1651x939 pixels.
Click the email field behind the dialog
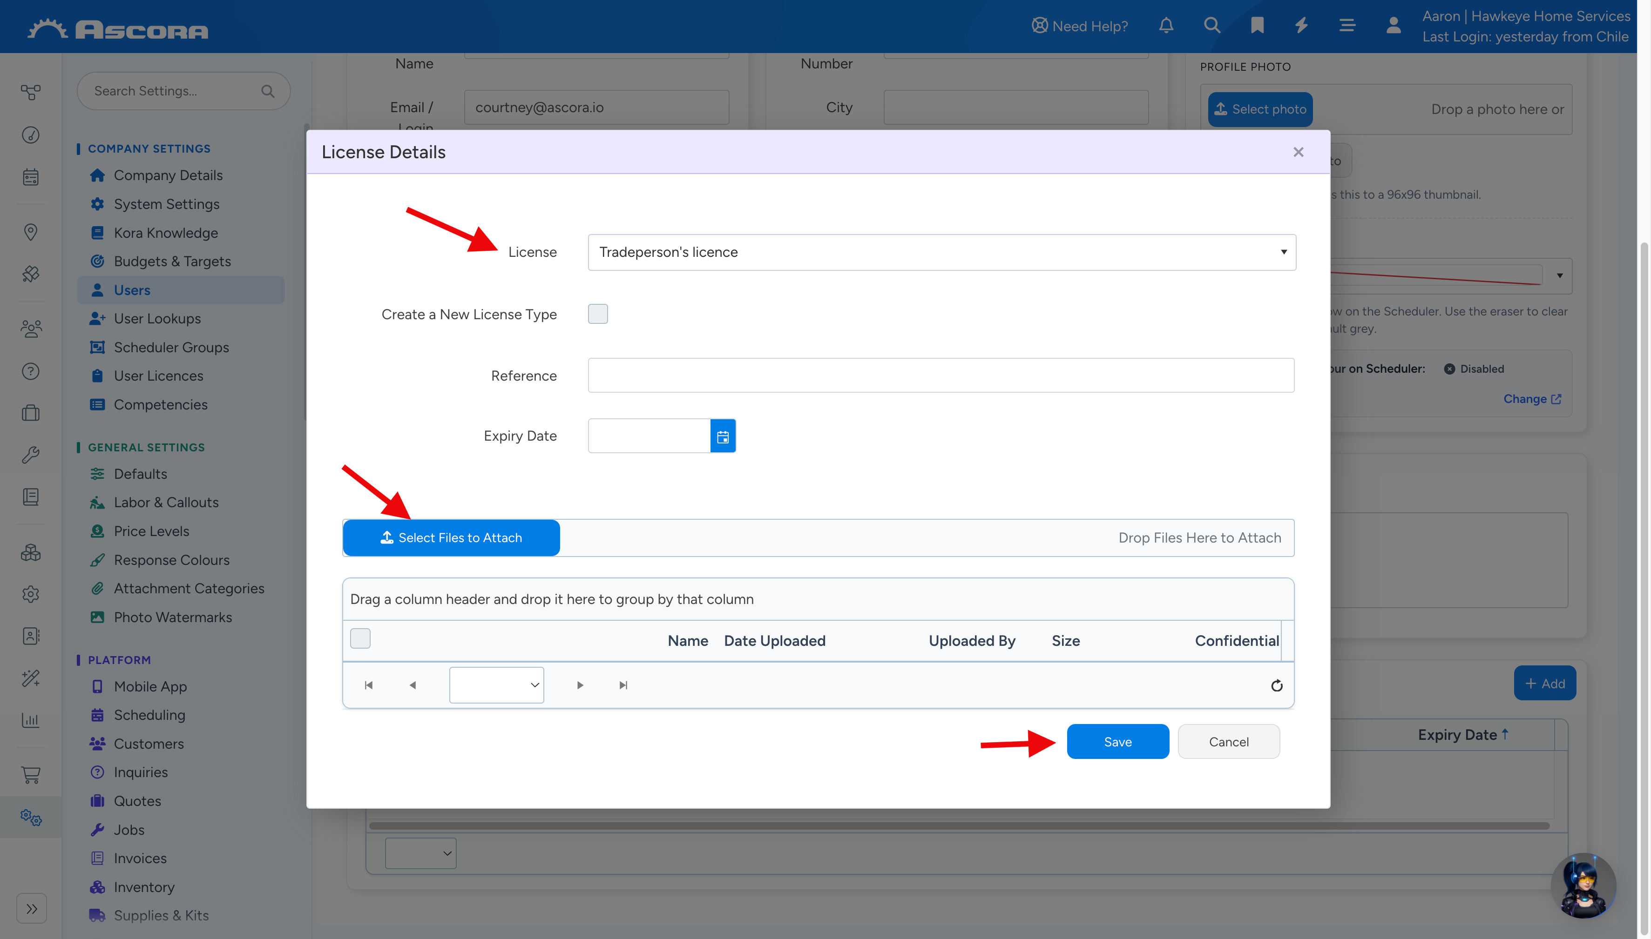click(x=596, y=107)
